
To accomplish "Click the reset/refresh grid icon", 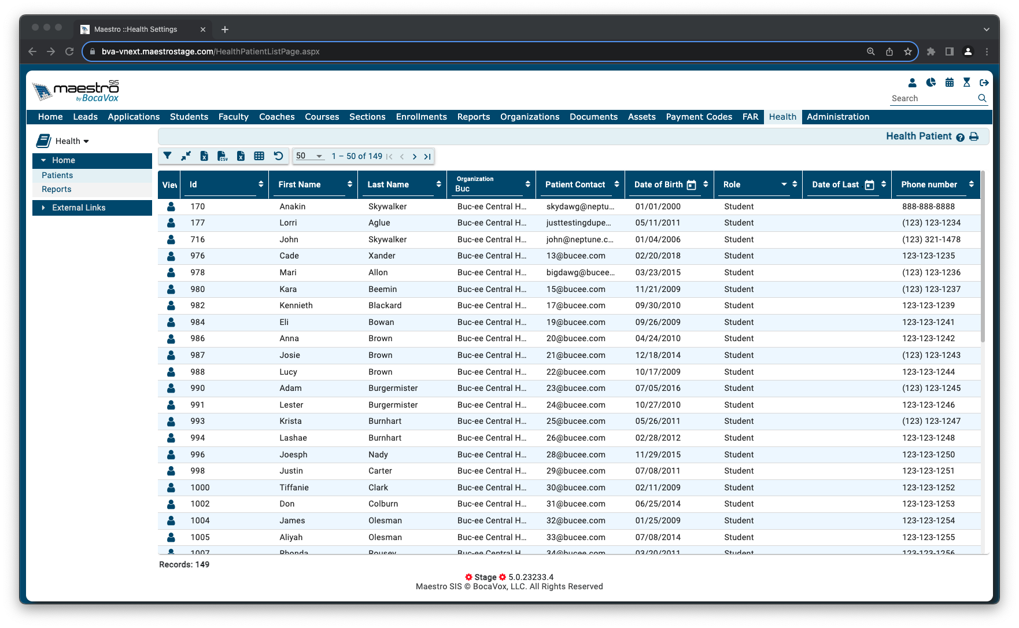I will coord(278,156).
